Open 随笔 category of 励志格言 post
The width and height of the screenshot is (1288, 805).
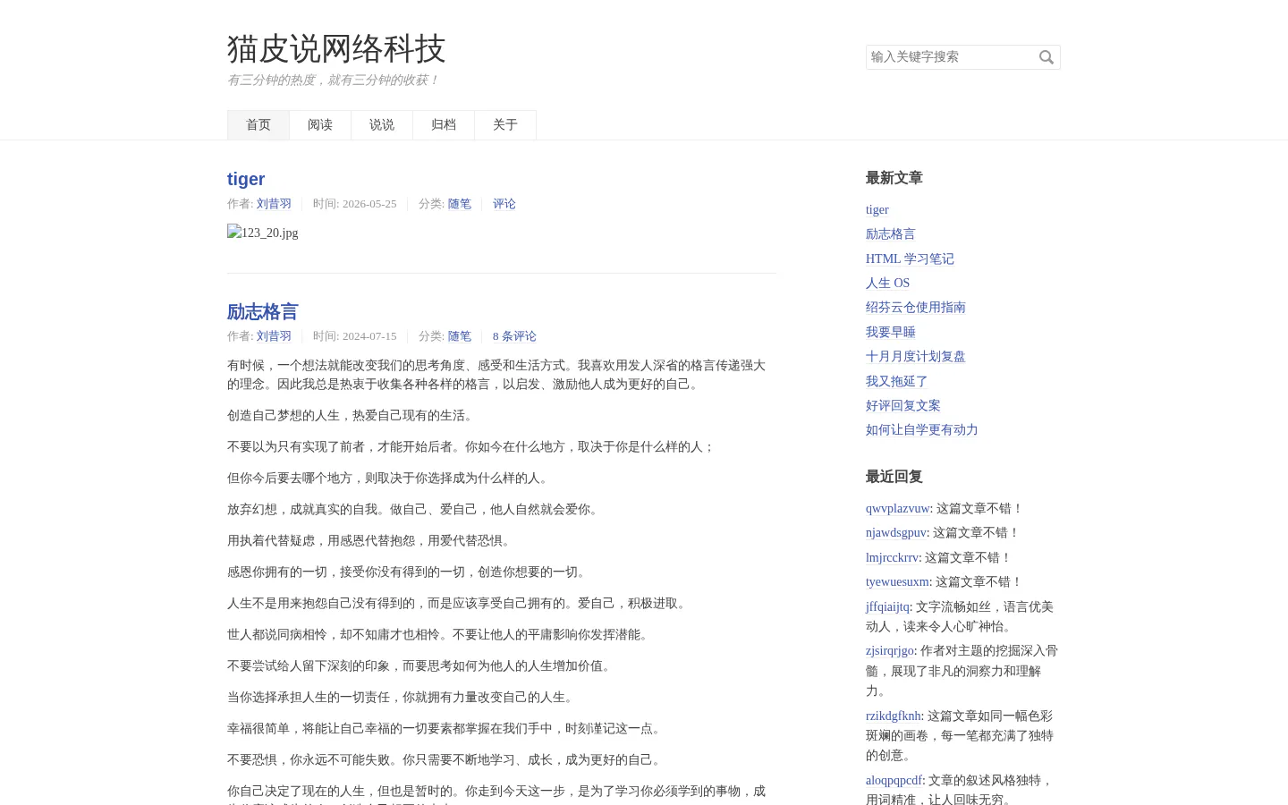[460, 336]
